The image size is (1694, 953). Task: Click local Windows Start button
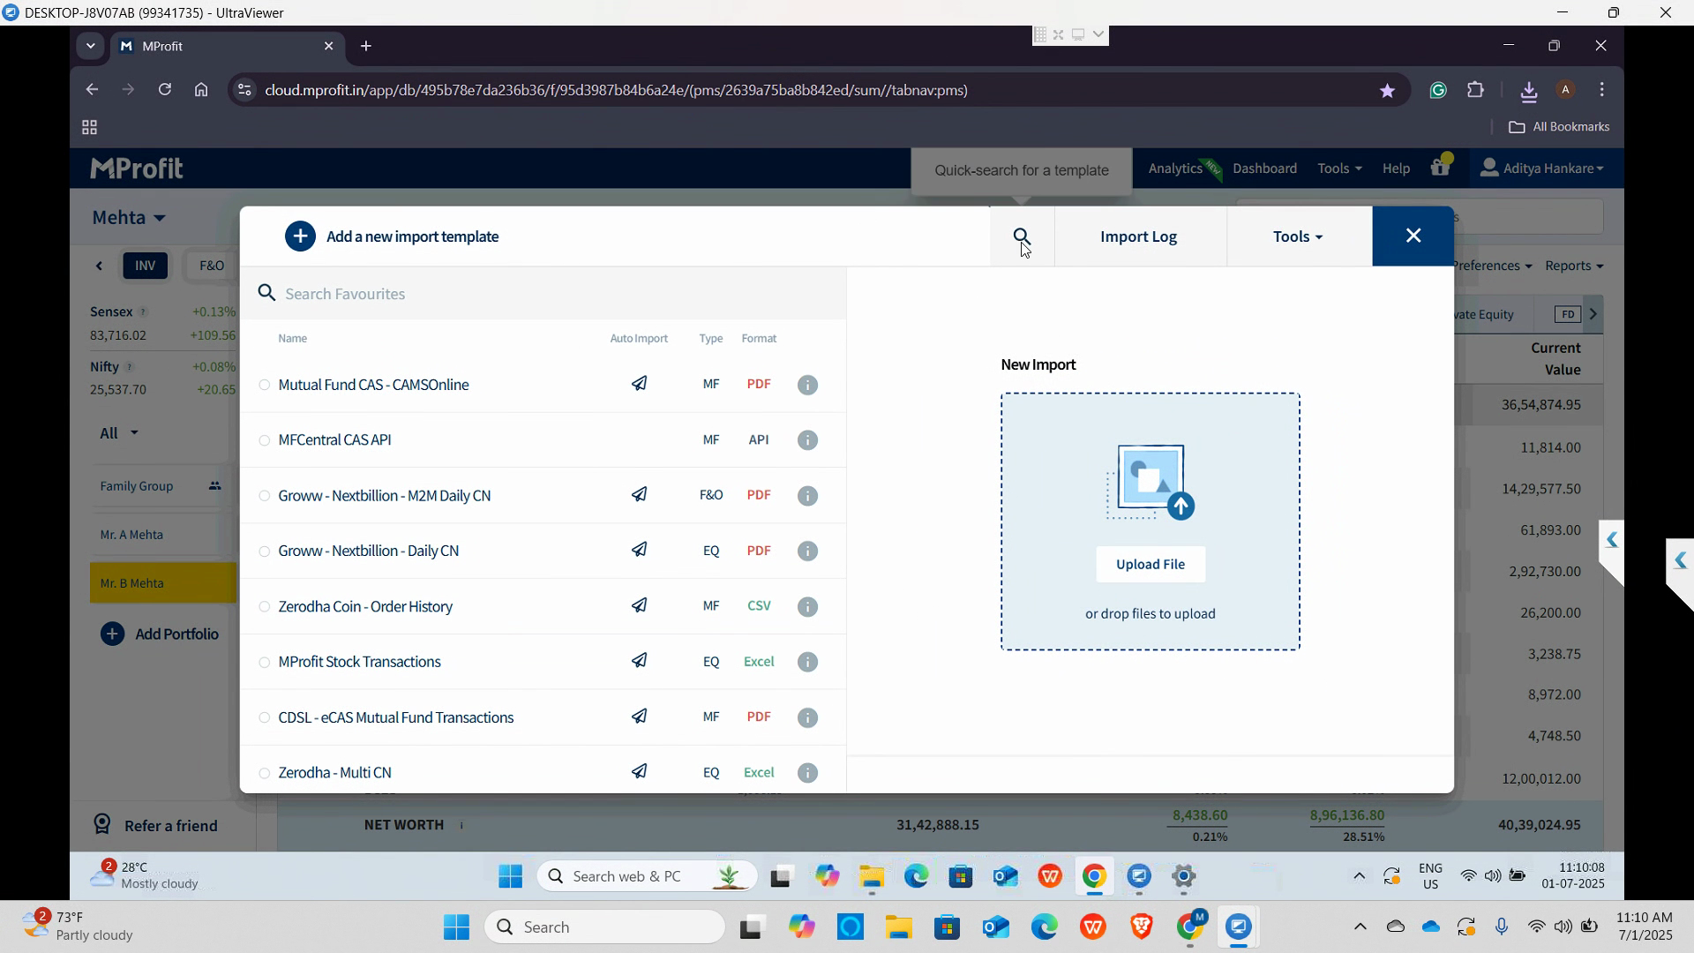tap(456, 927)
